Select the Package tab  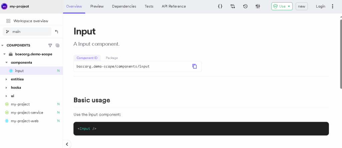click(x=112, y=58)
